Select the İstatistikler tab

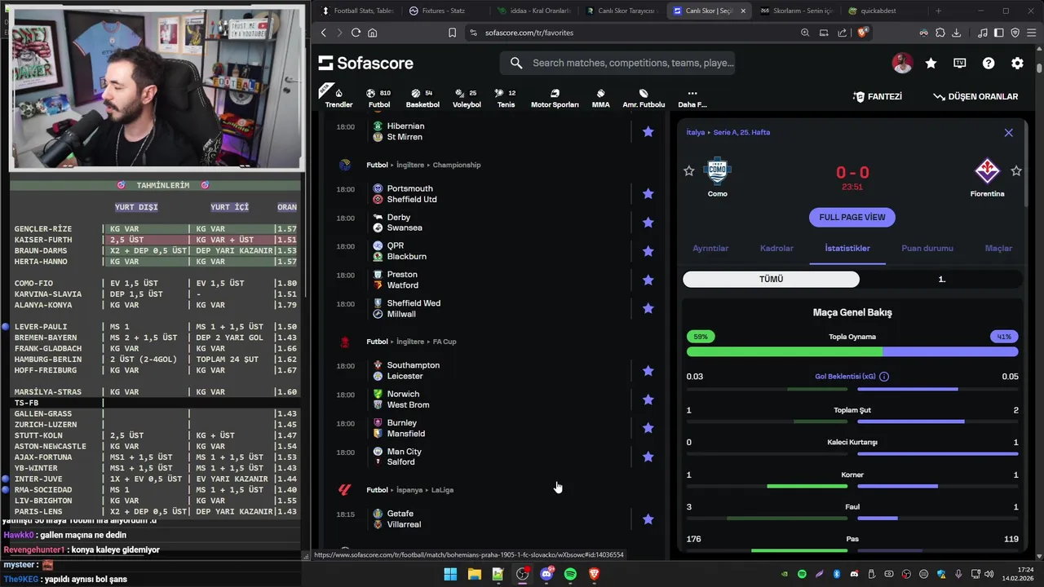point(847,249)
